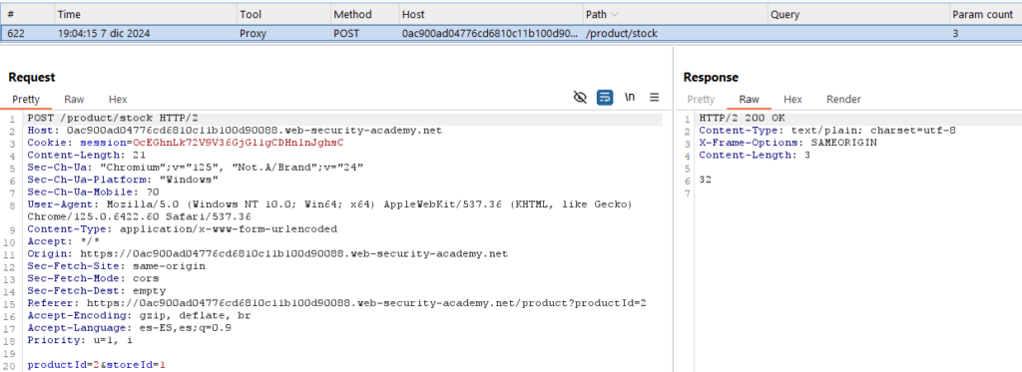Toggle the hide-eye icon in Request panel
This screenshot has width=1022, height=372.
(580, 98)
